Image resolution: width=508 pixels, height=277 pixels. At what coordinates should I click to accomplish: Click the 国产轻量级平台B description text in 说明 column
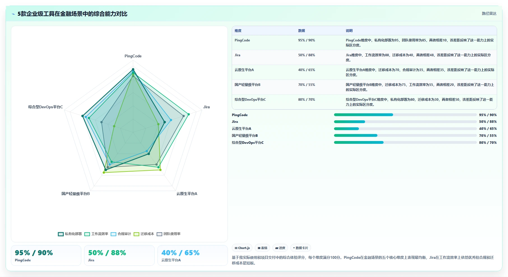pyautogui.click(x=420, y=87)
